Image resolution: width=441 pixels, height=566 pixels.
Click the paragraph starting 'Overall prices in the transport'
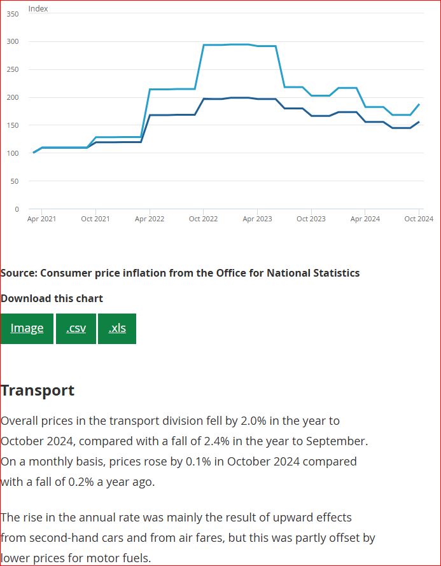pos(184,451)
